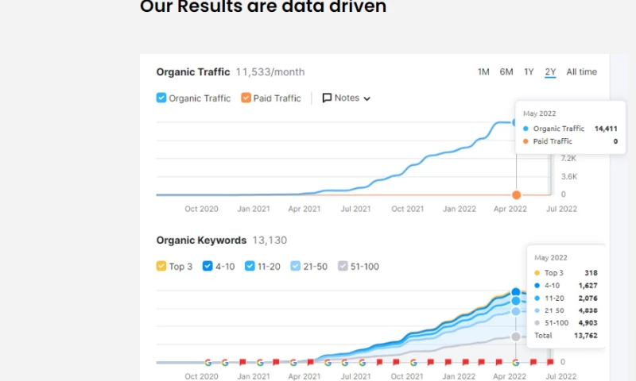Toggle the 4-10 keywords checkbox
This screenshot has width=636, height=381.
[x=207, y=267]
